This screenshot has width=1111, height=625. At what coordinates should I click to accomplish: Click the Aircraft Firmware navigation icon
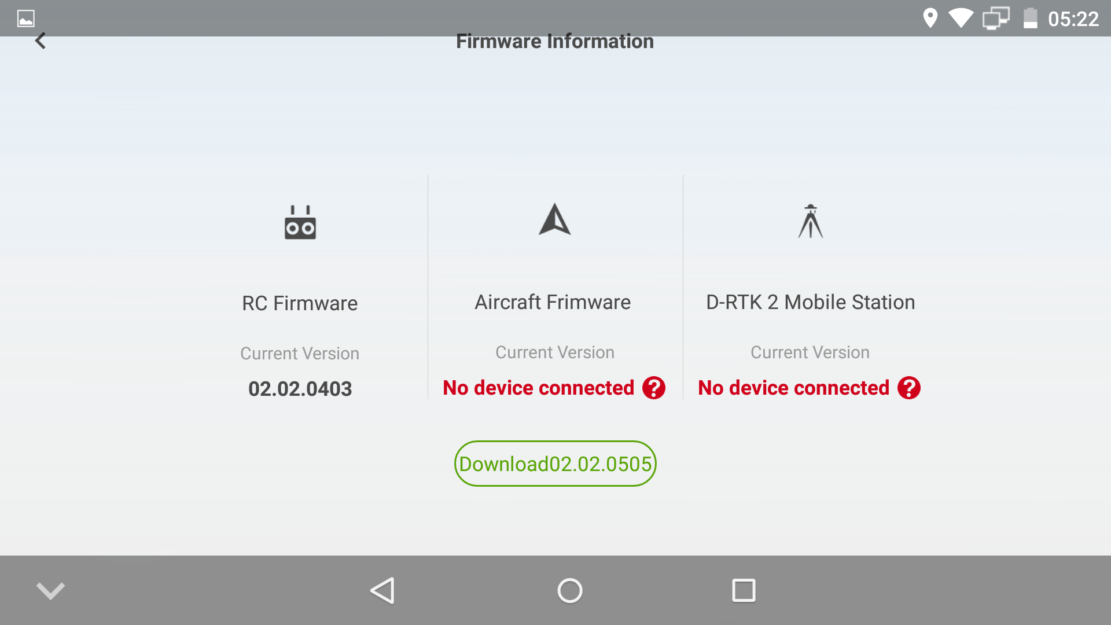coord(555,221)
